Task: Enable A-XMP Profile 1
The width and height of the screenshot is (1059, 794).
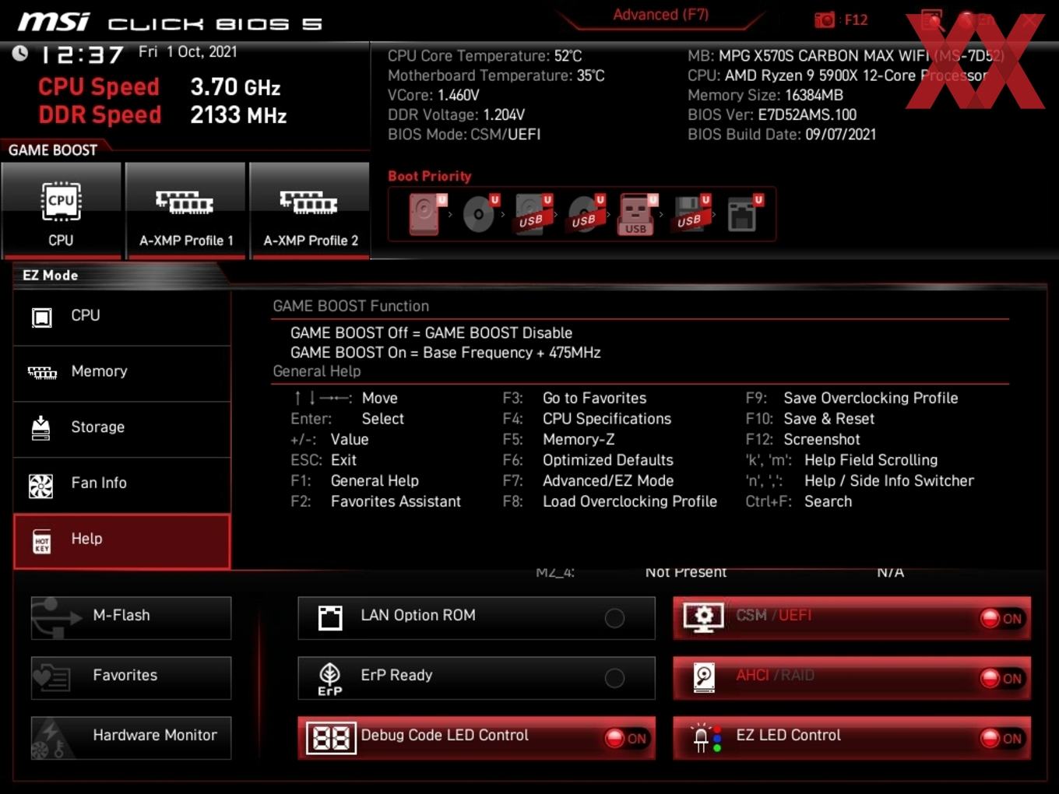Action: [x=185, y=210]
